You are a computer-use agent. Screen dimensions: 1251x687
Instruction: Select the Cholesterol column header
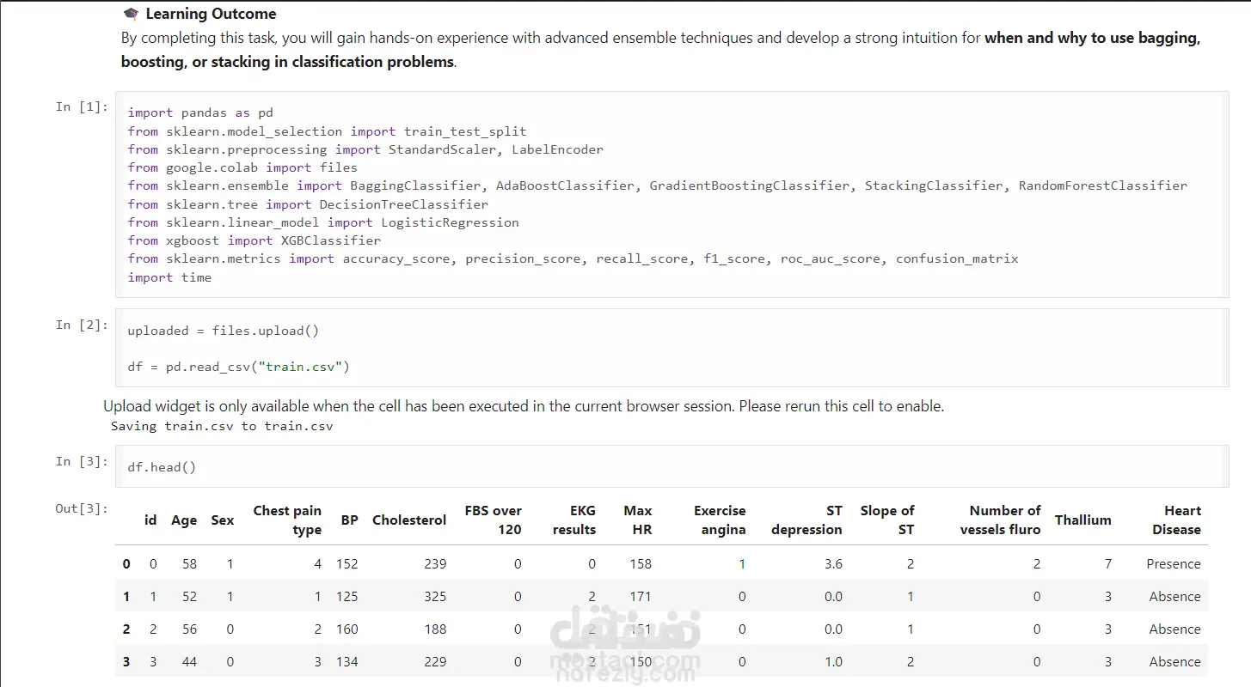[x=409, y=520]
